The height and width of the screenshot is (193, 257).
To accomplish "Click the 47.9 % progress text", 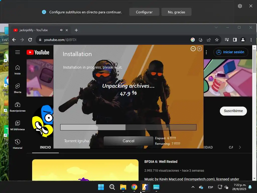I will (128, 93).
